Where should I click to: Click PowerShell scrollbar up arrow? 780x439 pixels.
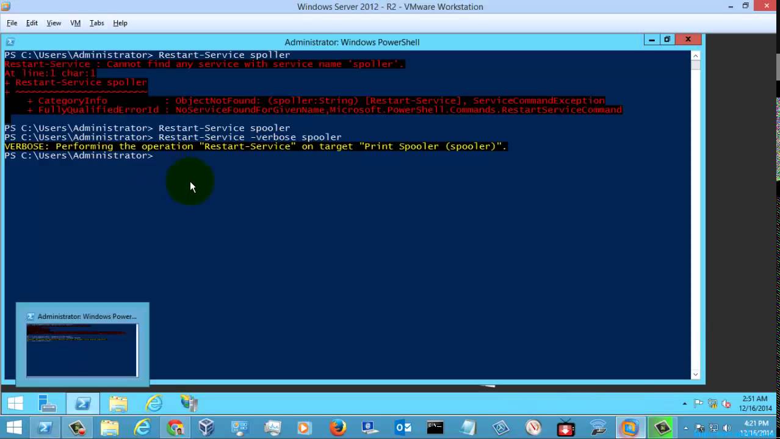click(695, 55)
